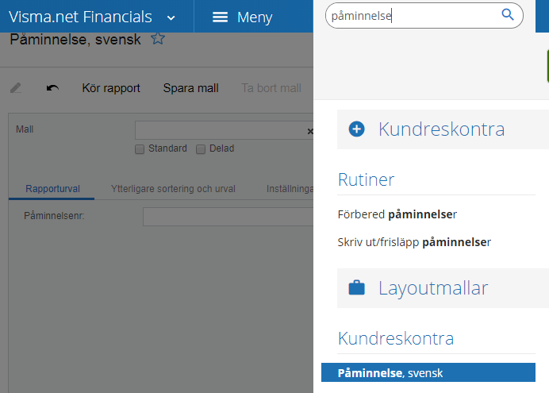Enable the Standard checkbox

(140, 149)
